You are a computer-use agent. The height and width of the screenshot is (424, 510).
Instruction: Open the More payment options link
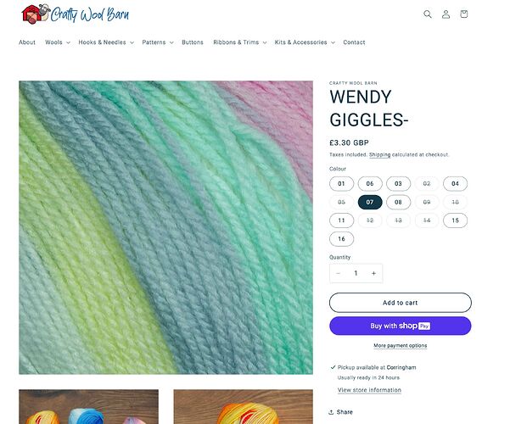[400, 346]
